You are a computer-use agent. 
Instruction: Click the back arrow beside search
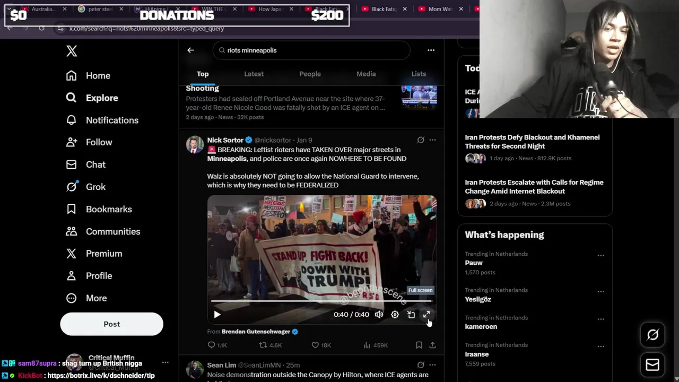[x=190, y=50]
